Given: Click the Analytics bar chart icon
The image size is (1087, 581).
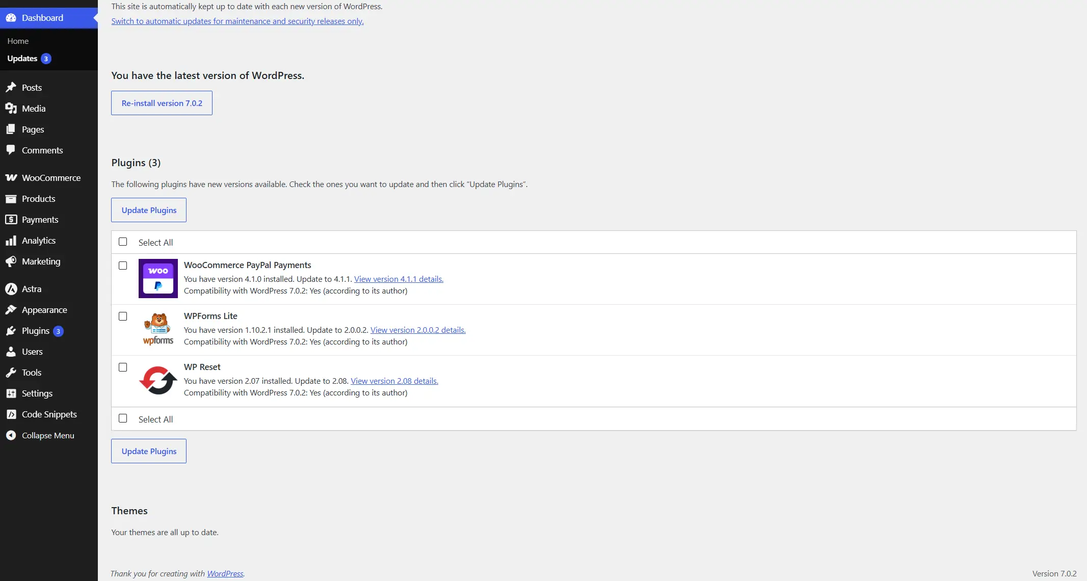Looking at the screenshot, I should click(x=11, y=241).
